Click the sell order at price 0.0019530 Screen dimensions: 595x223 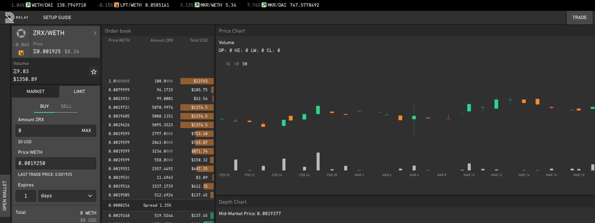(158, 177)
